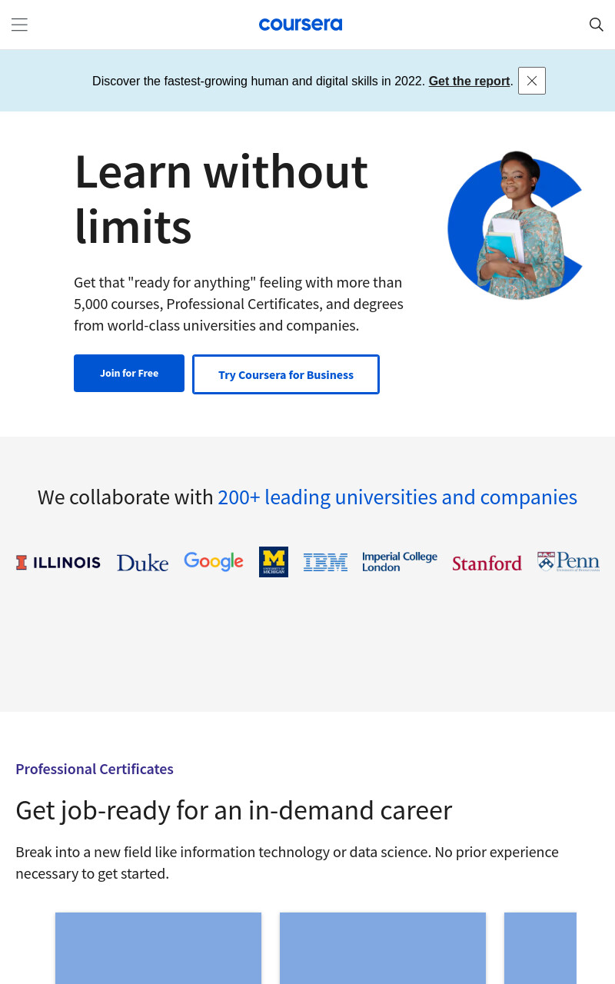Viewport: 615px width, 984px height.
Task: Select the University of Michigan logo
Action: (x=274, y=562)
